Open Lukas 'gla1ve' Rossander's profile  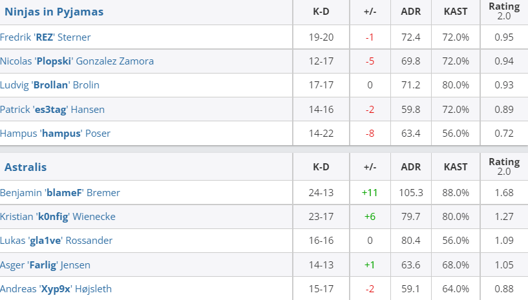56,241
